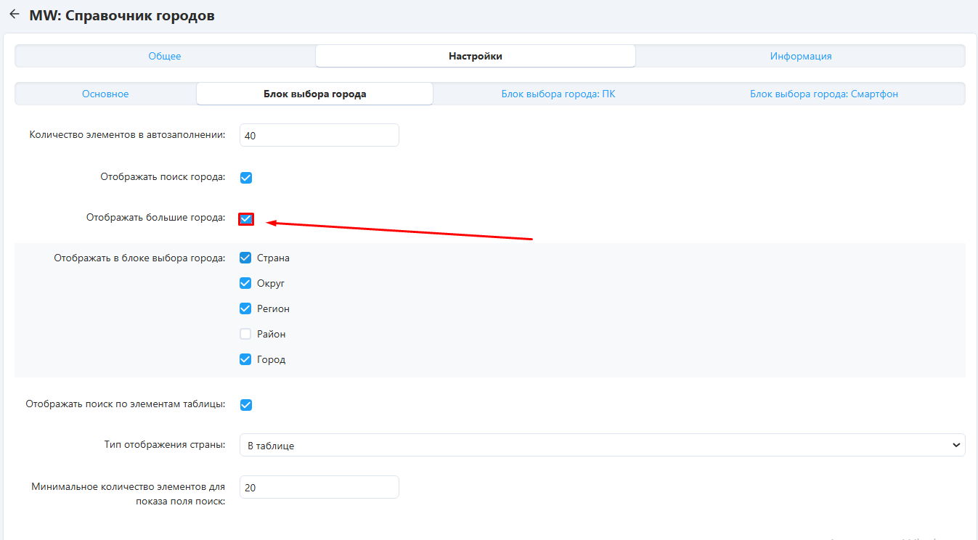978x540 pixels.
Task: Select the Блок выбора города sub-tab
Action: click(x=314, y=94)
